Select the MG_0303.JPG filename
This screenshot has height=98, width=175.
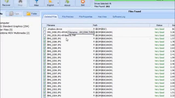click(54, 93)
